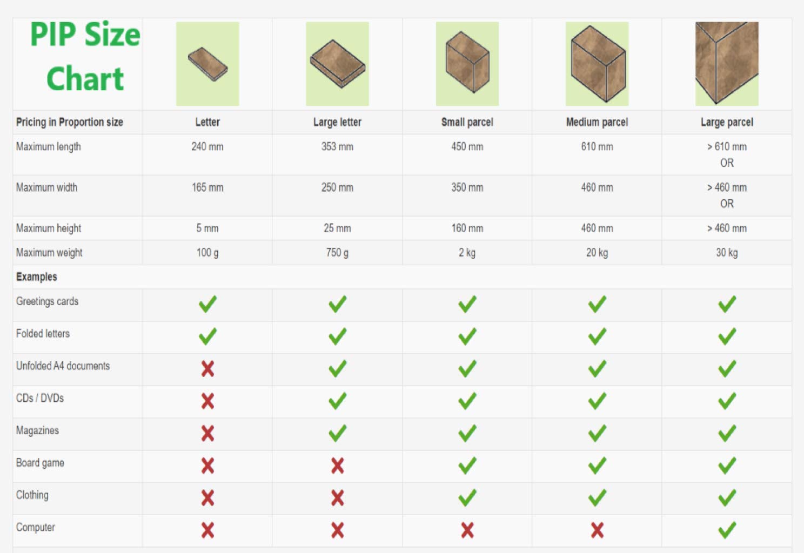The height and width of the screenshot is (553, 804).
Task: Select the Medium parcel column header
Action: 597,122
